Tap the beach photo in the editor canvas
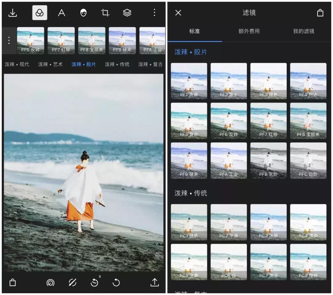 point(84,172)
